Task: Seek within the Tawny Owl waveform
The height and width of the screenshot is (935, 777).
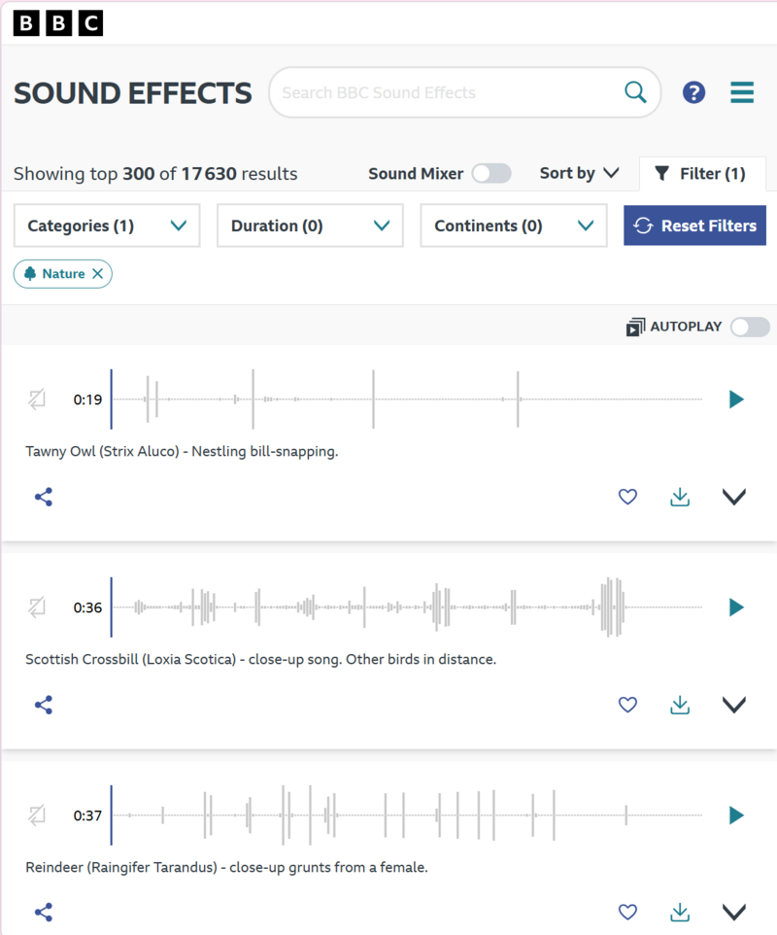Action: point(407,398)
